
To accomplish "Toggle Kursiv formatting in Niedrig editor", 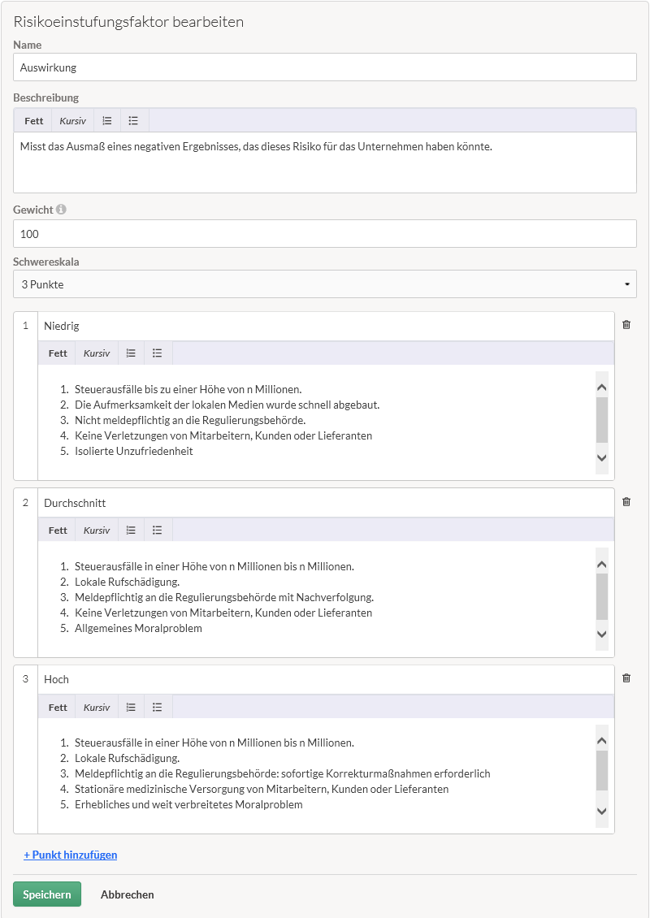I will (97, 353).
